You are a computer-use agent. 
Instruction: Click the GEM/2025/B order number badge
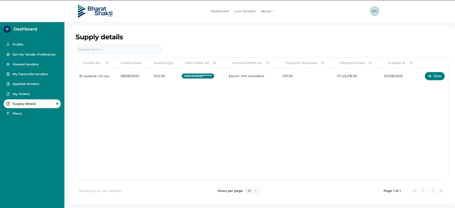pyautogui.click(x=198, y=76)
